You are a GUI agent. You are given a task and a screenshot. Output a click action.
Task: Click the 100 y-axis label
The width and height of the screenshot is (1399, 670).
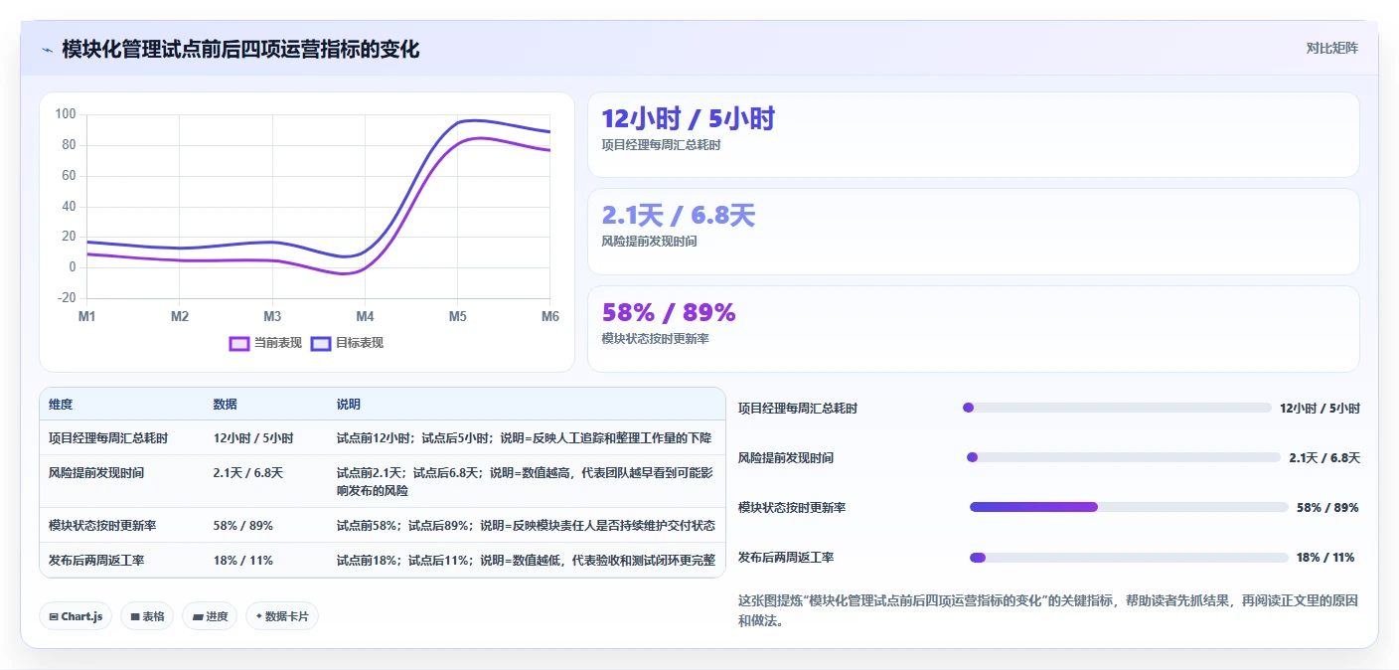66,114
